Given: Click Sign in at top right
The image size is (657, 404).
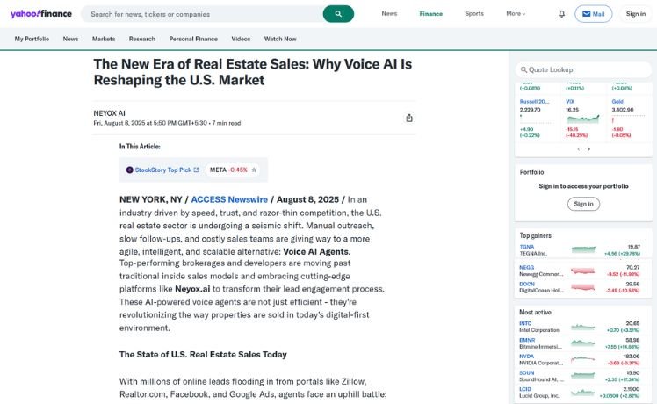Looking at the screenshot, I should pyautogui.click(x=636, y=14).
